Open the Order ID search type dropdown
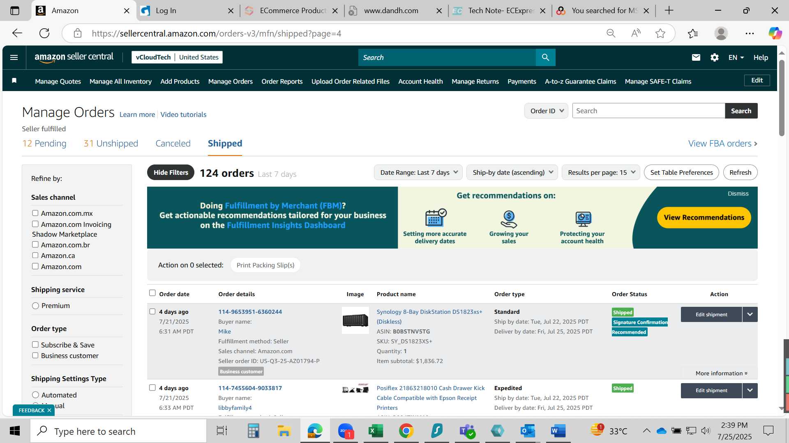The height and width of the screenshot is (443, 789). (546, 111)
